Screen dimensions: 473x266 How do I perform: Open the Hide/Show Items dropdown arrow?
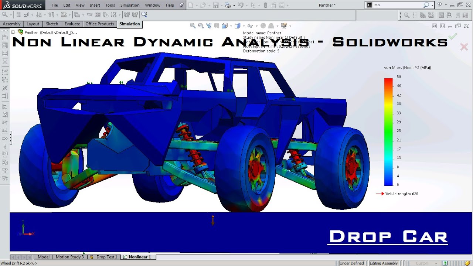pos(256,26)
